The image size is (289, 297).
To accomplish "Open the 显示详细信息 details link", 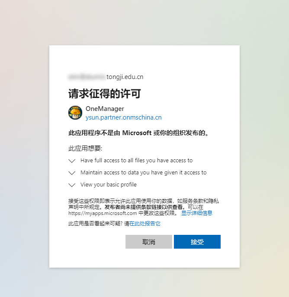I will click(x=197, y=213).
